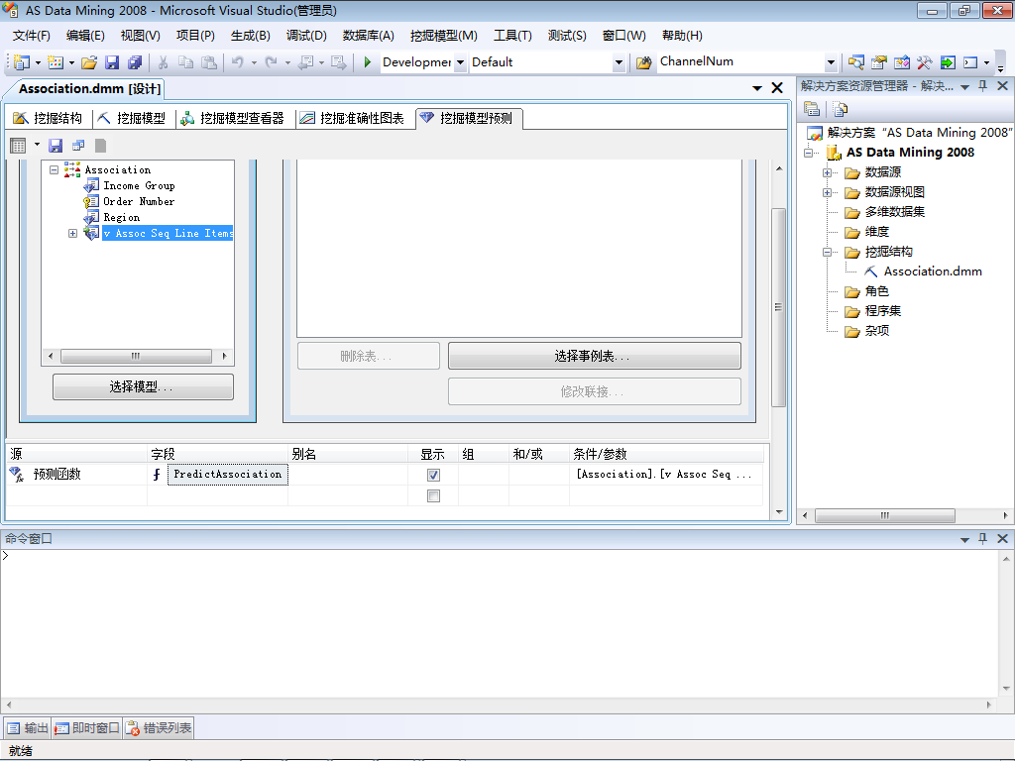Click the Find in Files binoculars icon
The height and width of the screenshot is (761, 1015).
643,62
